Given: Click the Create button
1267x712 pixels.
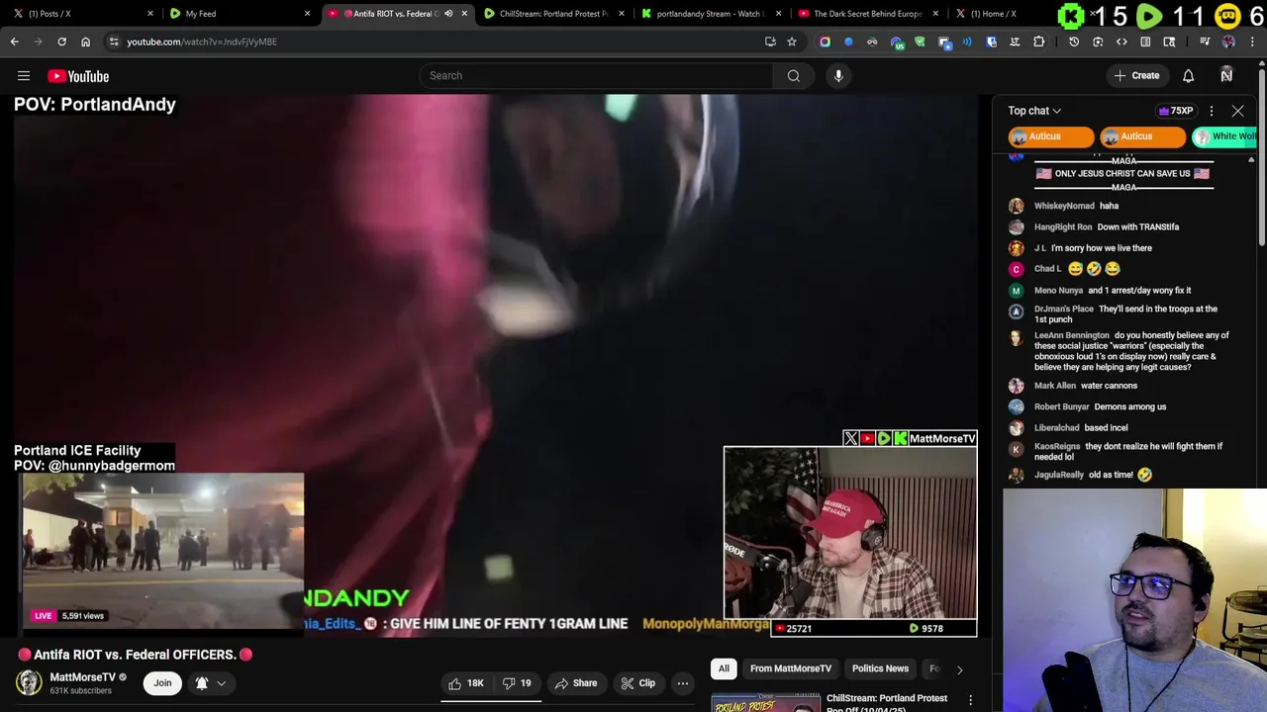Looking at the screenshot, I should click(1135, 76).
